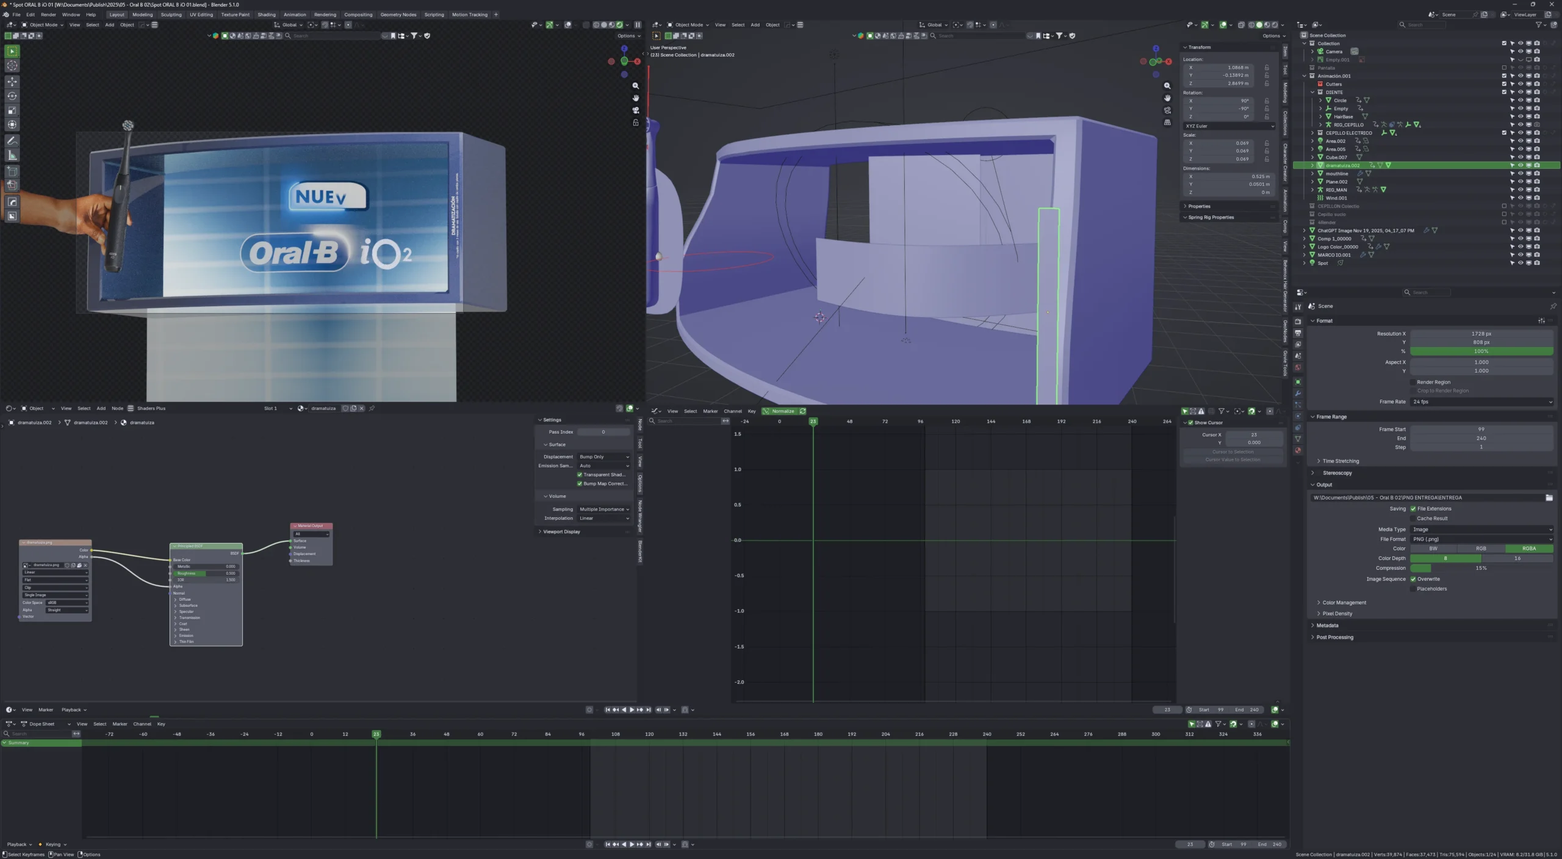The height and width of the screenshot is (859, 1562).
Task: Select the Measure tool in left toolbar
Action: click(x=12, y=156)
